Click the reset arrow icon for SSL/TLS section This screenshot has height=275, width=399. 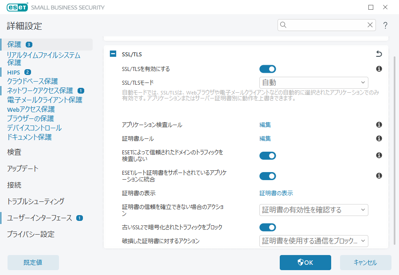pos(378,54)
